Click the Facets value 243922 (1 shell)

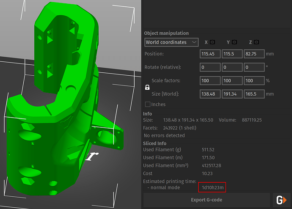tap(180, 128)
